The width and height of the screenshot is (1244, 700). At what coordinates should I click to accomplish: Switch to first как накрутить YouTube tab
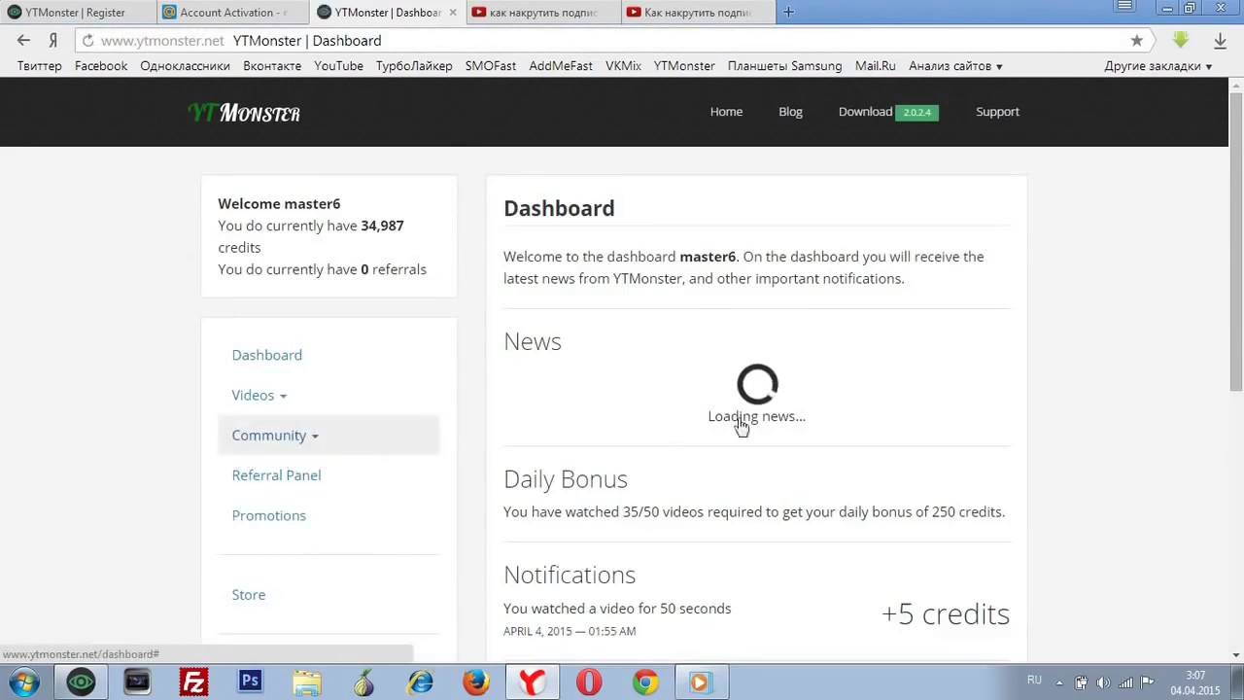pos(544,13)
